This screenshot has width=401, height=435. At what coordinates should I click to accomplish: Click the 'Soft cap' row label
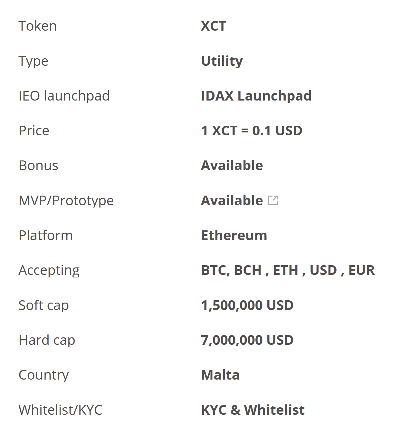click(43, 305)
